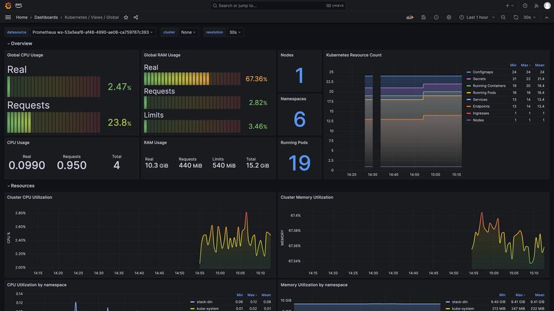The height and width of the screenshot is (311, 554).
Task: Collapse the Resources row
Action: 21,185
